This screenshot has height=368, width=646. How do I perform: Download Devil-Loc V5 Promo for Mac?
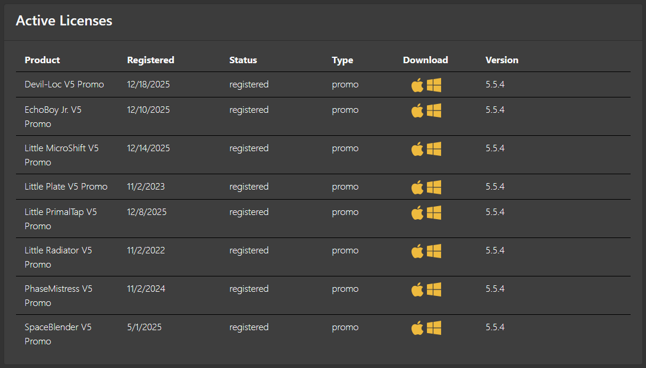click(417, 85)
